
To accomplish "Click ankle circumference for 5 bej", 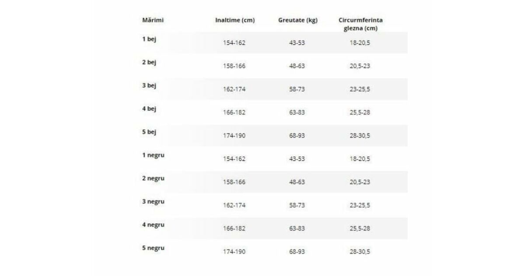I will (360, 136).
